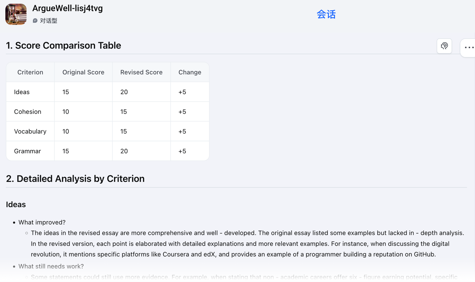Click the Change column header
The height and width of the screenshot is (282, 475).
coord(190,72)
